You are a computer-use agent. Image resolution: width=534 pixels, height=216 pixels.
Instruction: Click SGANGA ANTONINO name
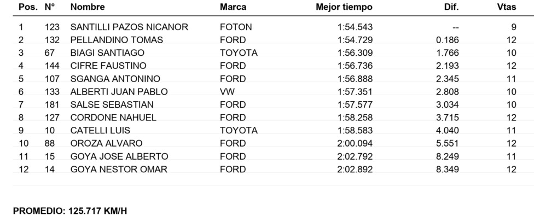tap(115, 79)
